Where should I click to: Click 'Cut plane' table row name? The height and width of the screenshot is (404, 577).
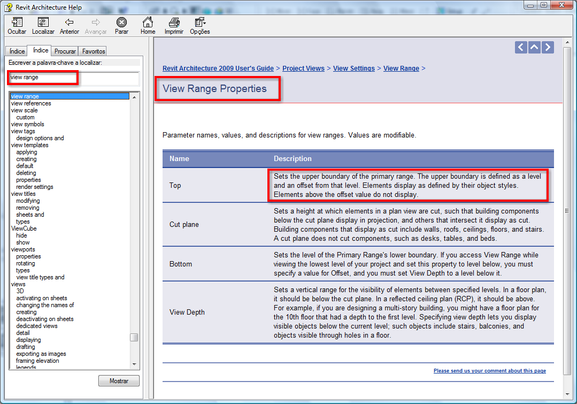pos(184,225)
